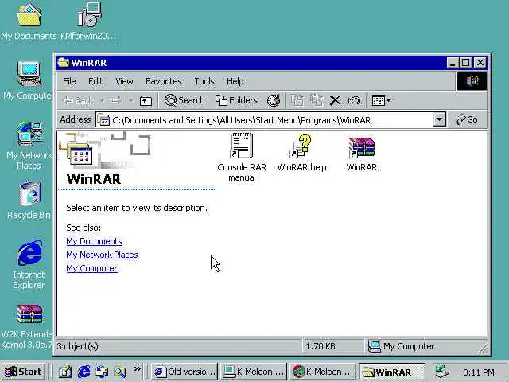Click the 1.70 KB status bar value
Screen dimensions: 509x382
coord(321,346)
